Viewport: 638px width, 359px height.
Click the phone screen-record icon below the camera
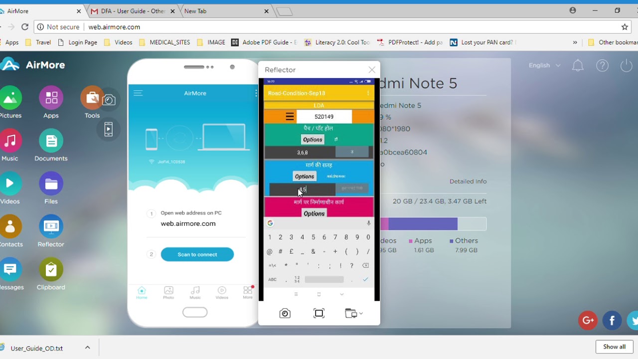point(109,129)
